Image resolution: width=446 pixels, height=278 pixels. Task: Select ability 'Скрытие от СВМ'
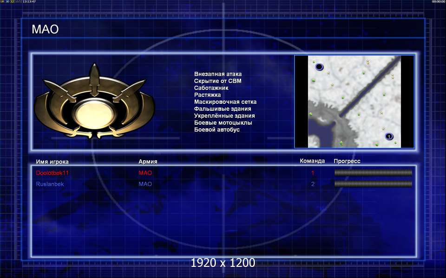click(217, 81)
